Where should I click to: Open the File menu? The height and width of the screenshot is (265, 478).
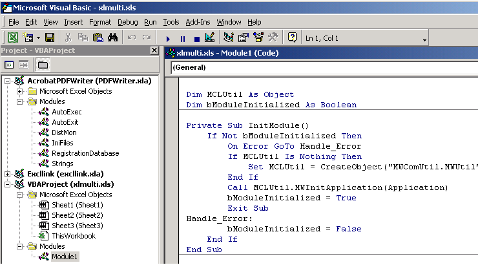tap(14, 22)
